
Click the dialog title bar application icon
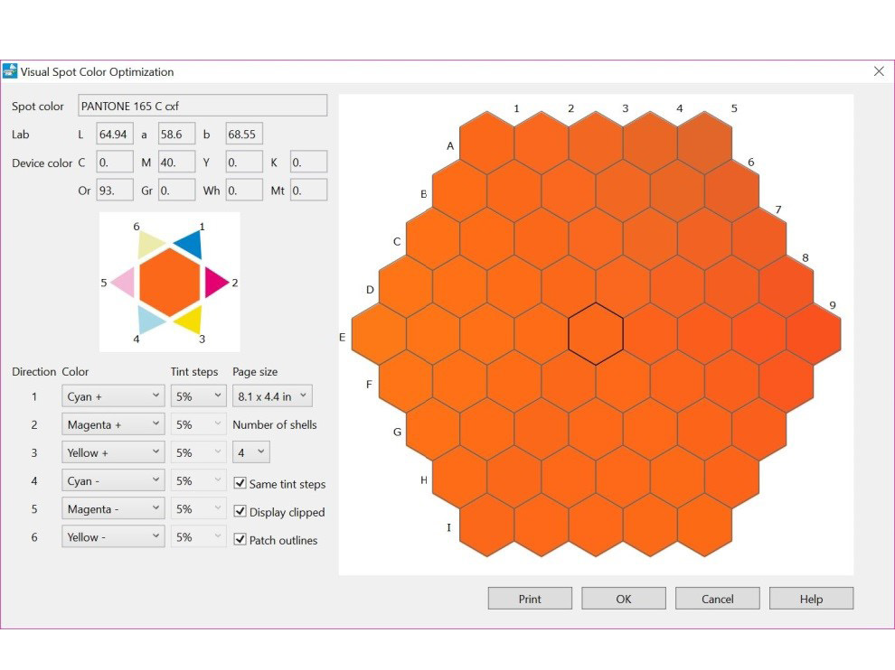10,71
